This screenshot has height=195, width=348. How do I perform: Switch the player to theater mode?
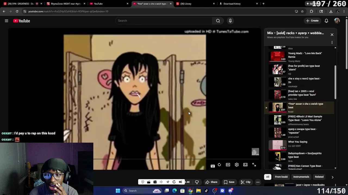pyautogui.click(x=245, y=165)
